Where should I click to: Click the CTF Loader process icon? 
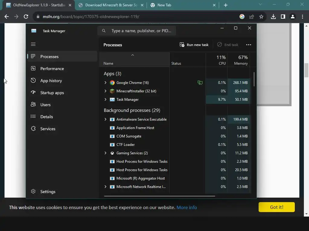pos(112,145)
